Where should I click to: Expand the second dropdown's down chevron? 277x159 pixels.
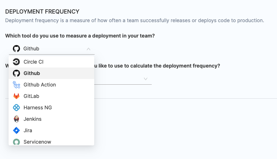click(x=146, y=79)
